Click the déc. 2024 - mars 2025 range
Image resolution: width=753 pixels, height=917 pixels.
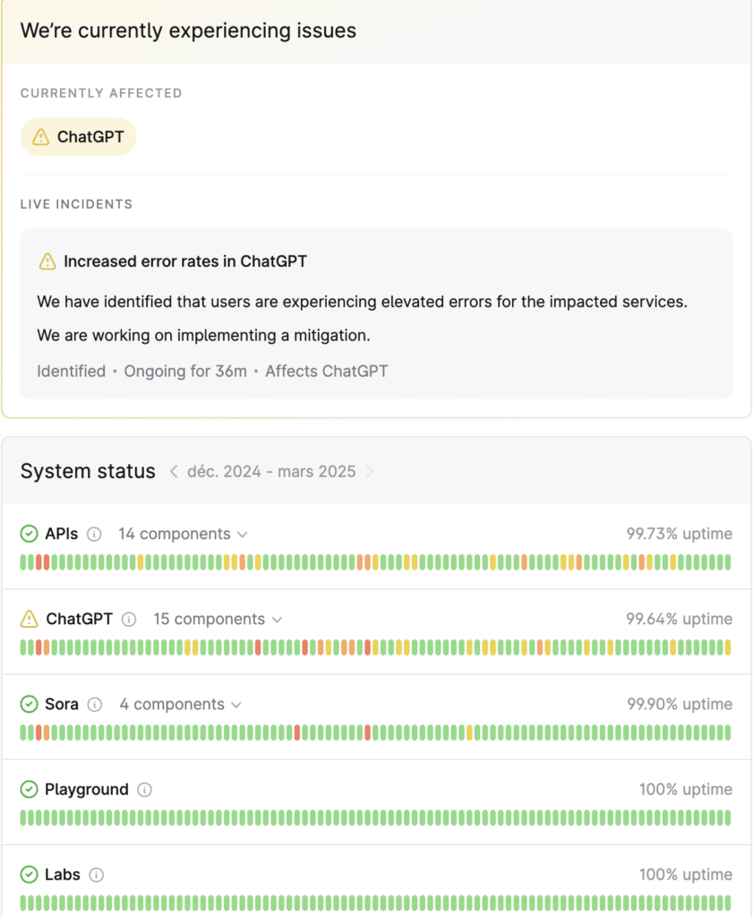pos(271,472)
